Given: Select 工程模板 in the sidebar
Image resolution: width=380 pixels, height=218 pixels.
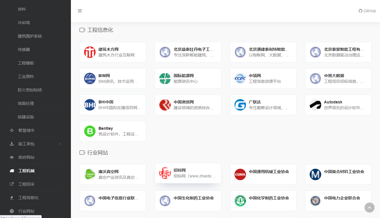Looking at the screenshot, I should [x=26, y=63].
